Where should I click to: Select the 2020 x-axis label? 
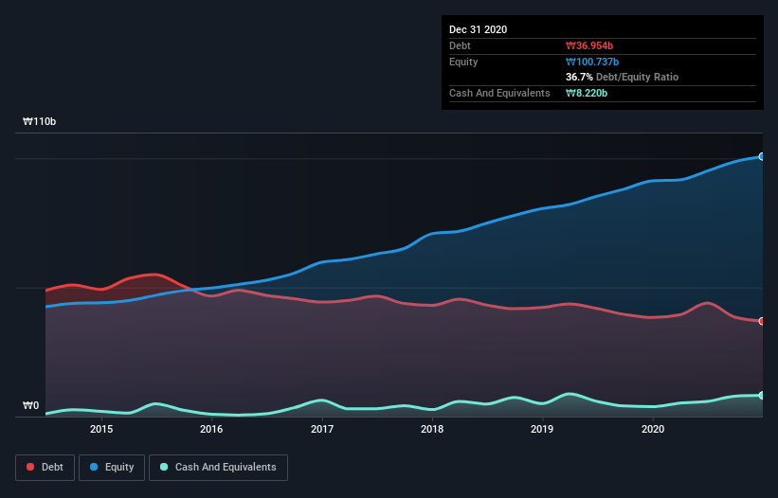pyautogui.click(x=653, y=429)
